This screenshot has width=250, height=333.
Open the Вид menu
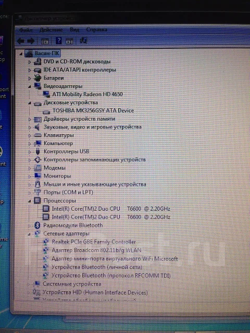coord(74,30)
